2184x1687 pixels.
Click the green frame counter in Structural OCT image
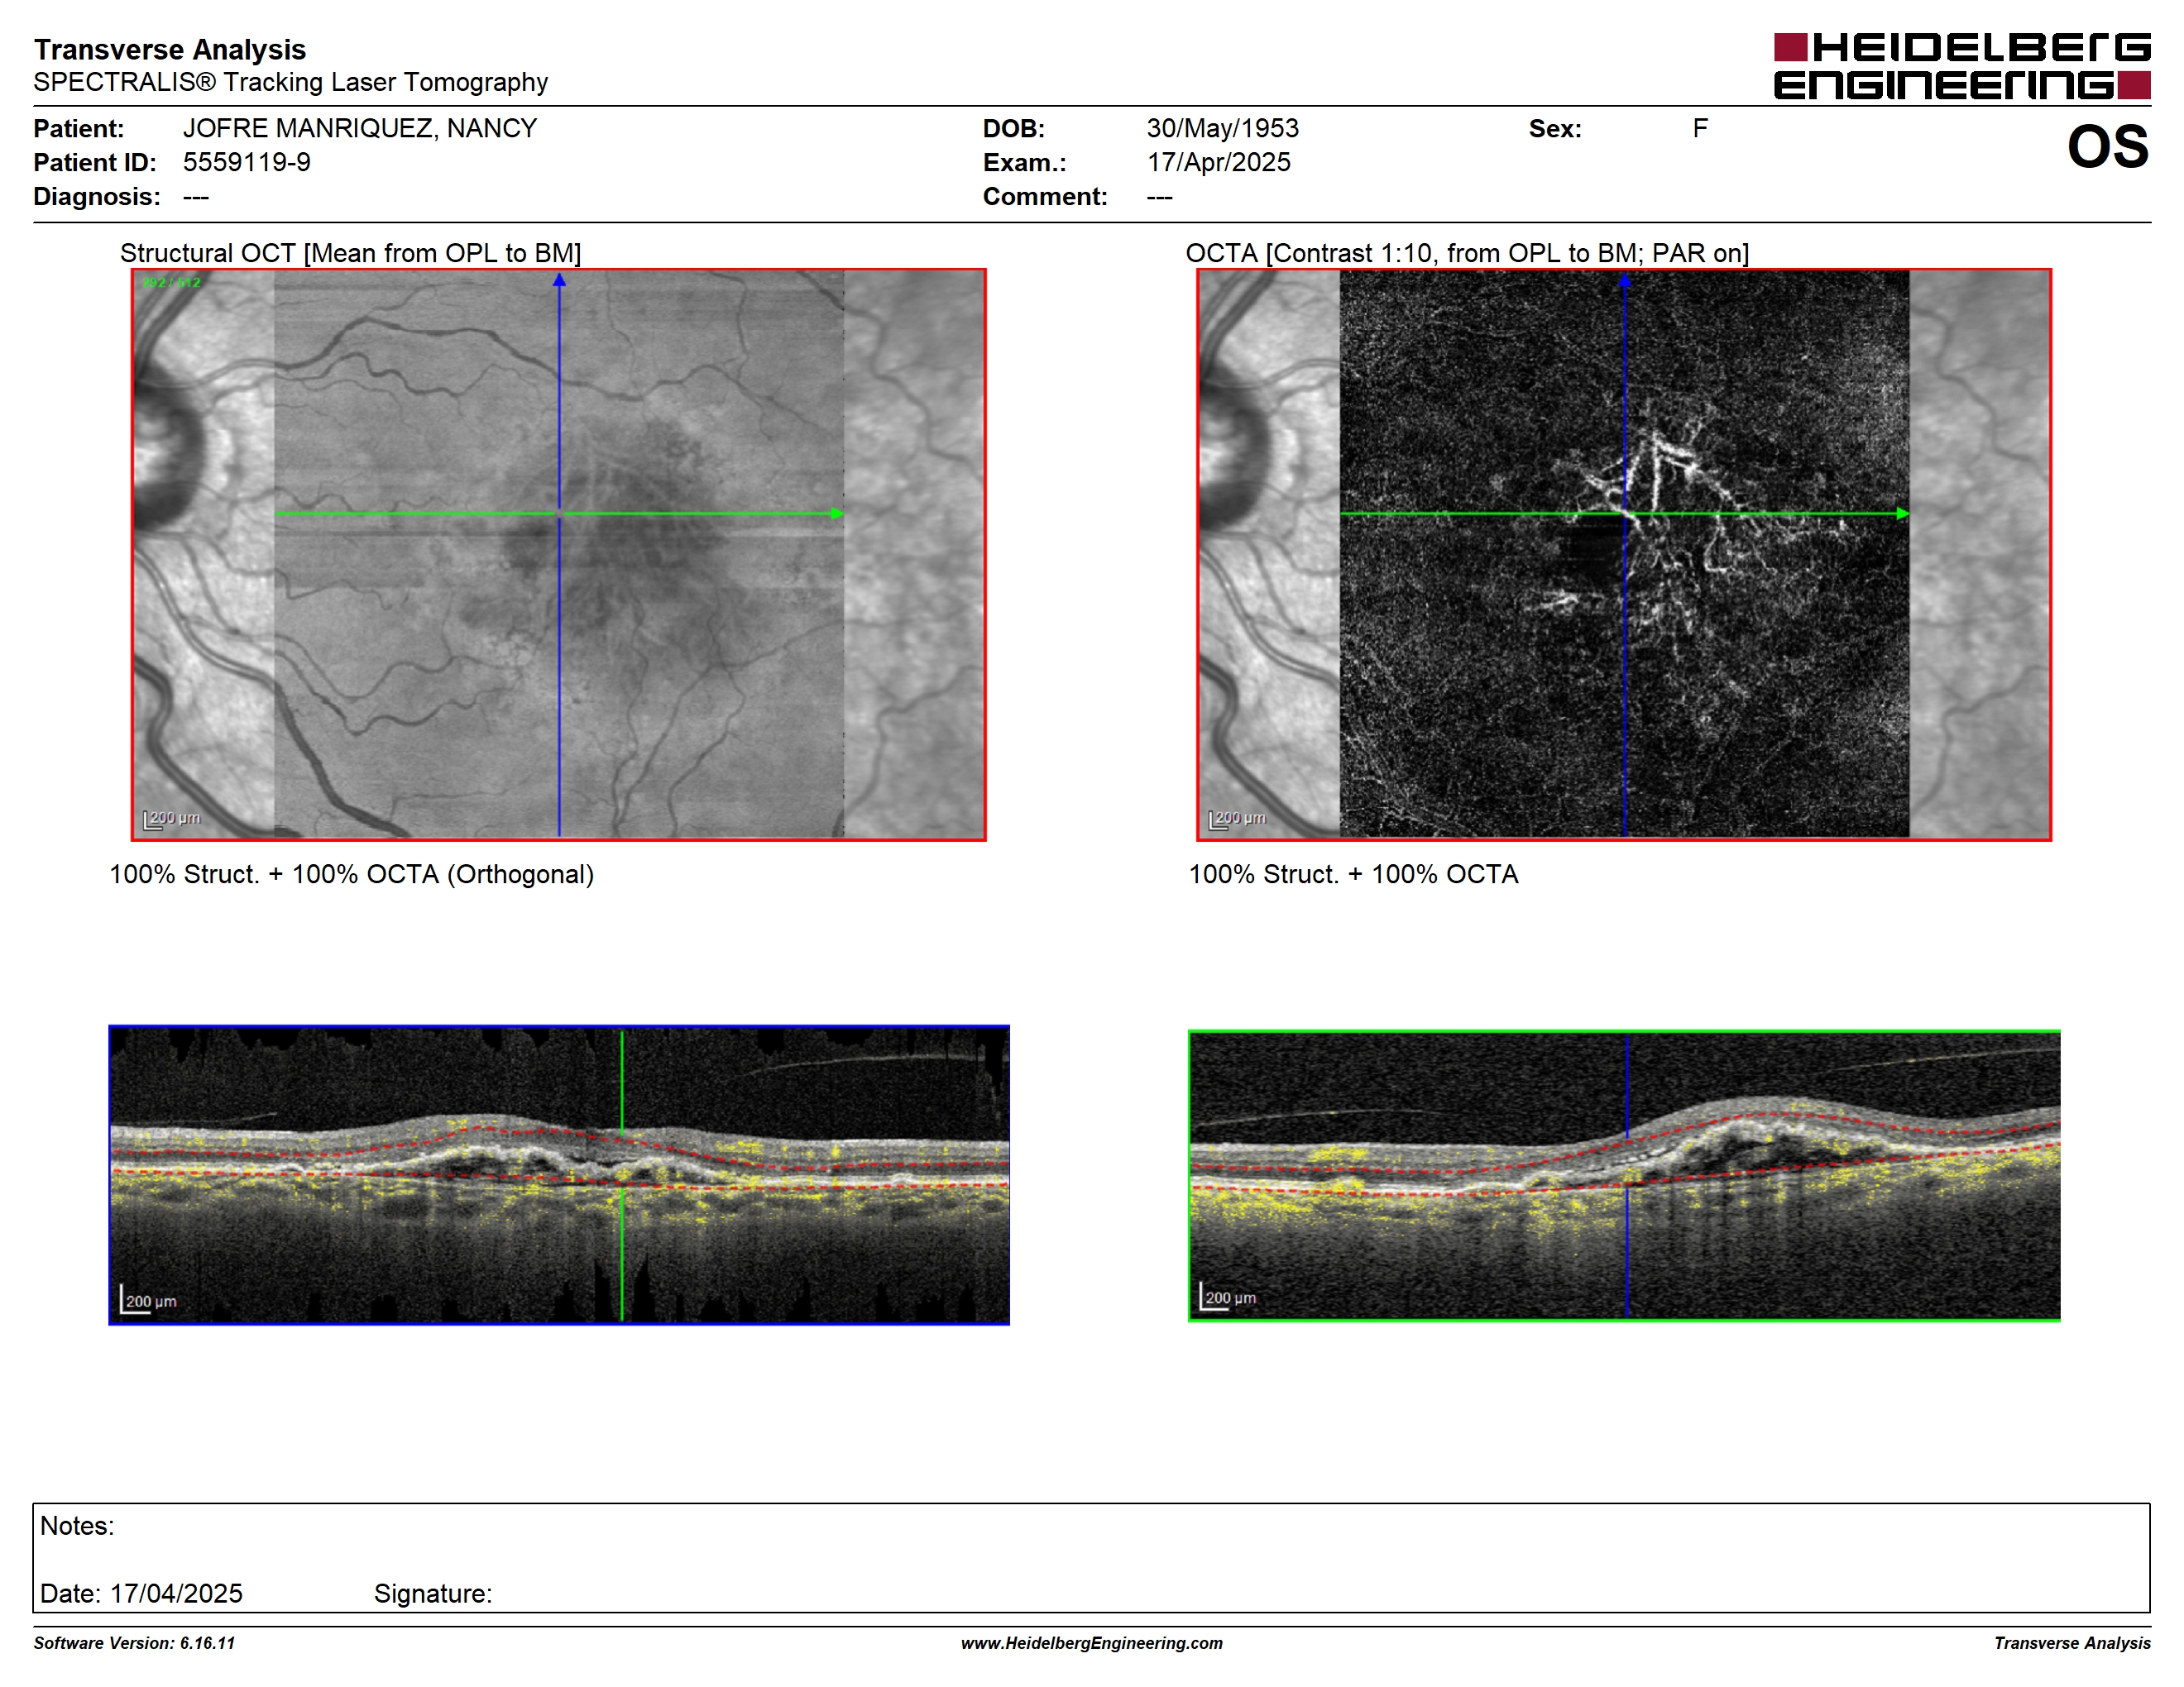coord(171,283)
